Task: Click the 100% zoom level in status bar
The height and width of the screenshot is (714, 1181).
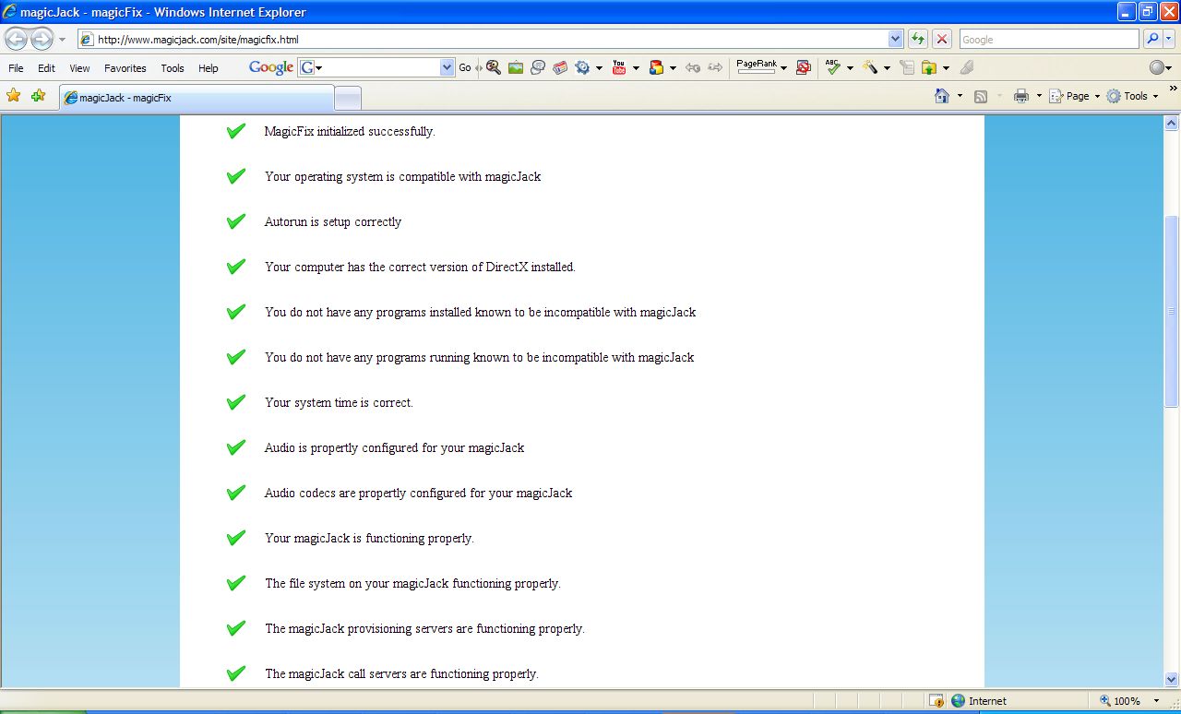Action: click(x=1127, y=701)
